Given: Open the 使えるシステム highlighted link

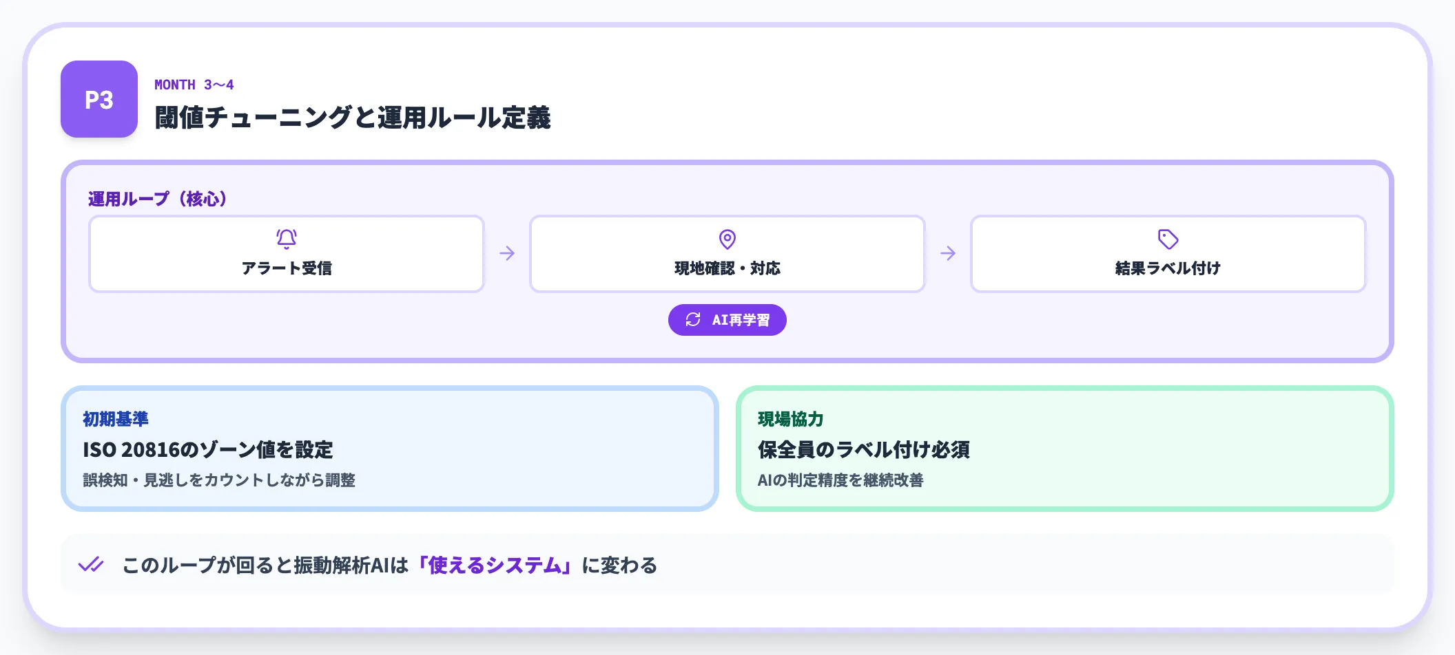Looking at the screenshot, I should click(x=495, y=564).
